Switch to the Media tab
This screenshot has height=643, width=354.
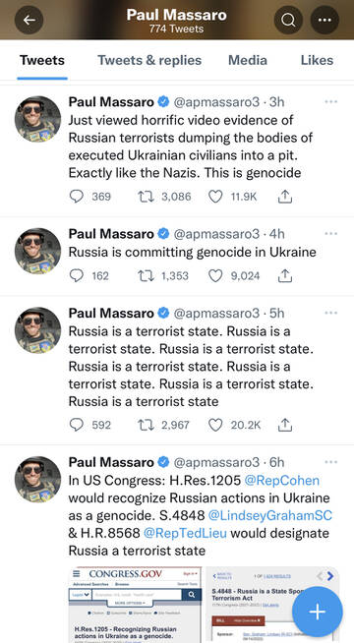[x=248, y=60]
